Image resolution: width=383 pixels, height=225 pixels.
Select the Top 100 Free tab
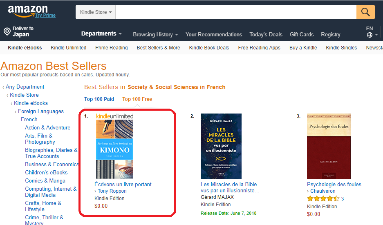click(x=137, y=99)
